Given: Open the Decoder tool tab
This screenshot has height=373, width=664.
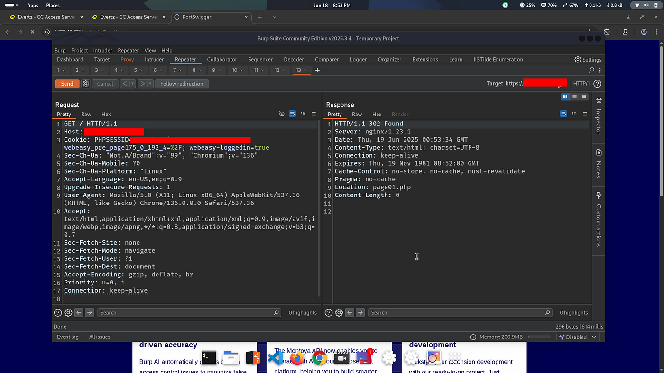Looking at the screenshot, I should coord(294,60).
